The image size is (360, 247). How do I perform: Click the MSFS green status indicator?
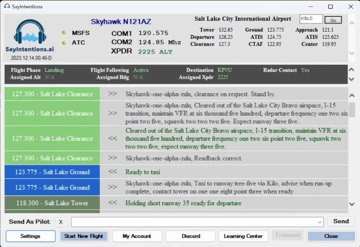point(64,33)
